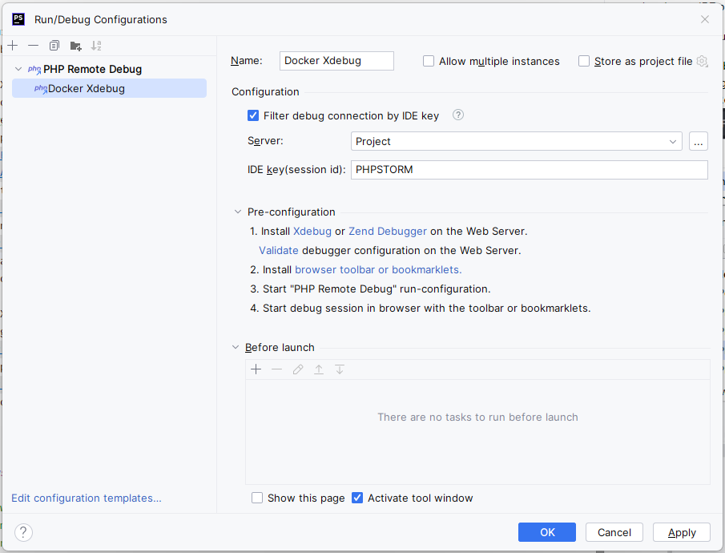Viewport: 725px width, 553px height.
Task: Collapse the Before launch section
Action: tap(236, 347)
